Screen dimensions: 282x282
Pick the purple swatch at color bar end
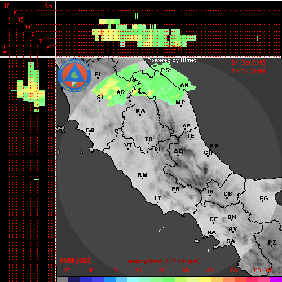point(276,280)
